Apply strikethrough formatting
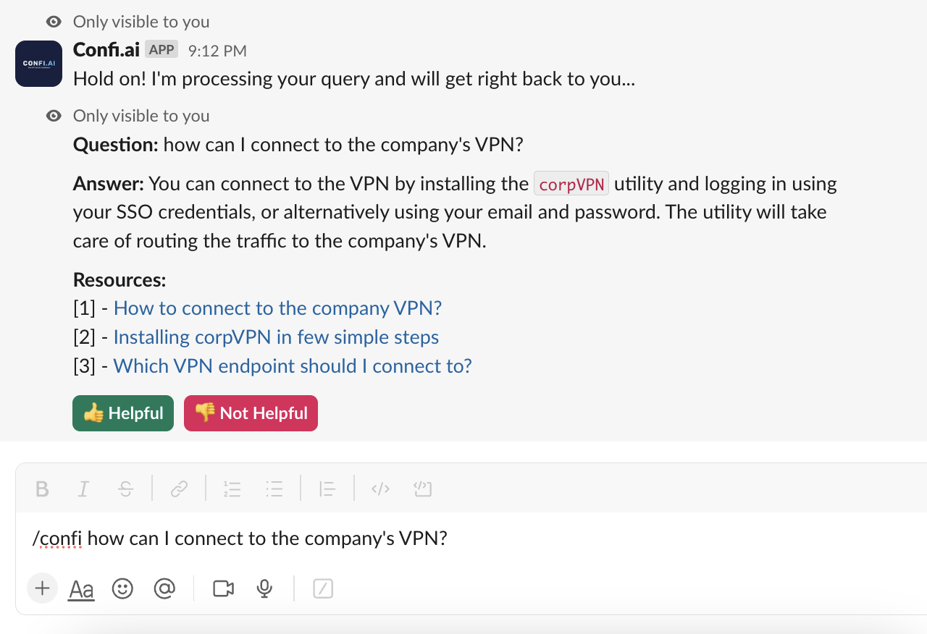This screenshot has height=634, width=927. [126, 489]
